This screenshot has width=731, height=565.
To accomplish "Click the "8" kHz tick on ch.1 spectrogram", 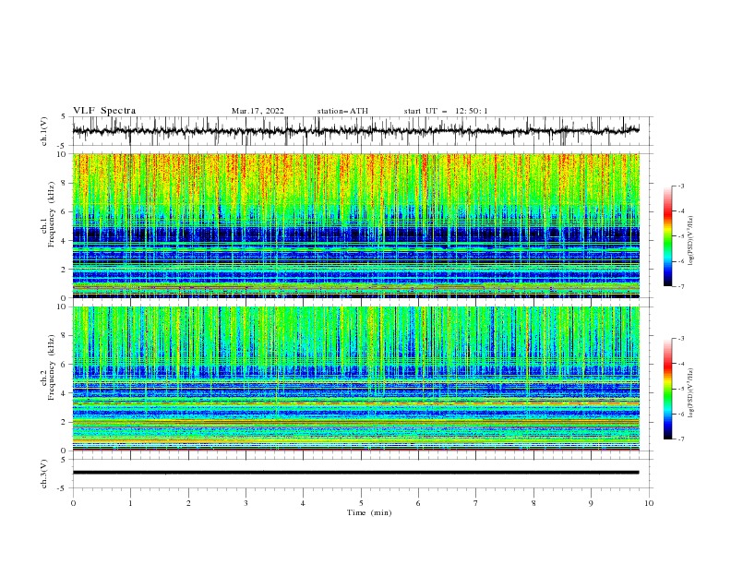I will point(66,183).
